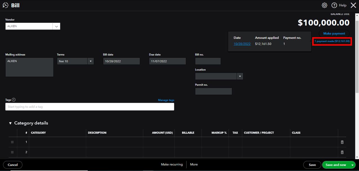Viewport: 359px width, 171px height.
Task: Open the Vendor dropdown
Action: coord(56,26)
